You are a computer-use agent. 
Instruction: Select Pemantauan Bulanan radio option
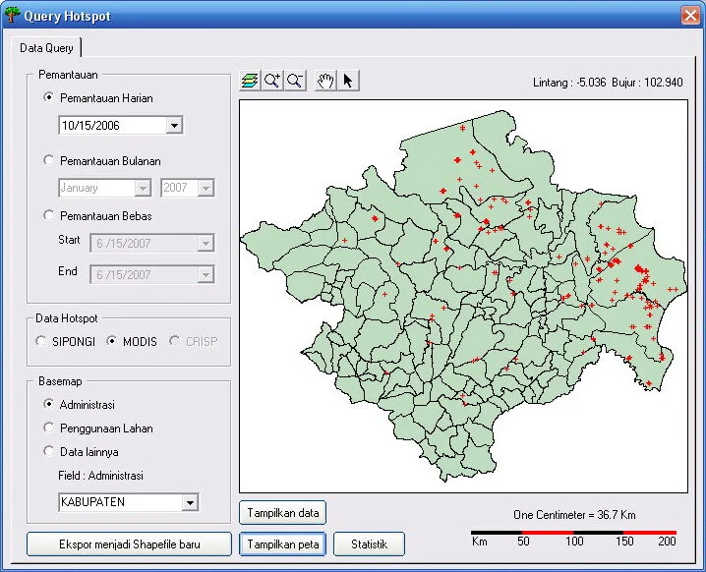(x=49, y=160)
